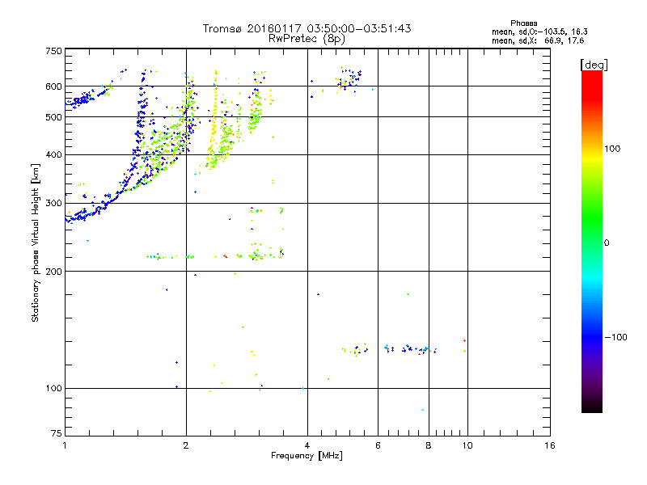The height and width of the screenshot is (485, 647).
Task: Click the x-axis tick label '4'
Action: (307, 445)
